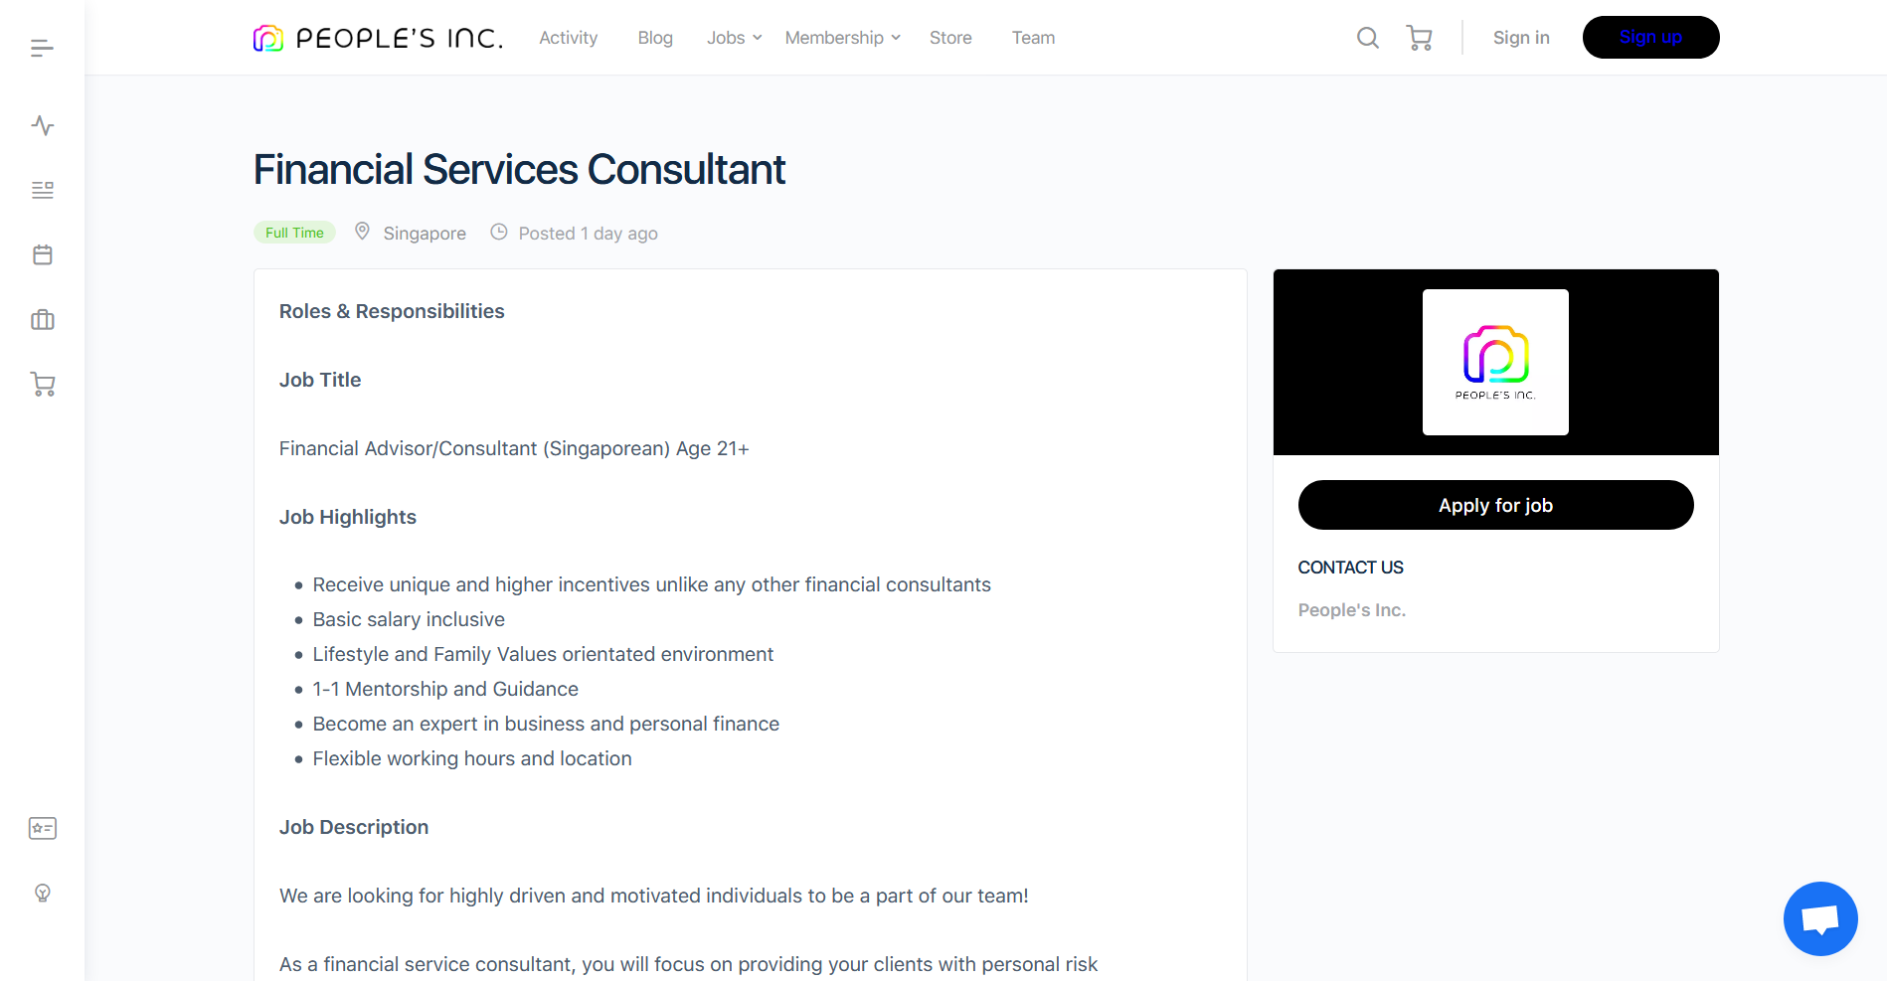Open the briefcase jobs icon in sidebar
This screenshot has height=981, width=1887.
pyautogui.click(x=42, y=320)
